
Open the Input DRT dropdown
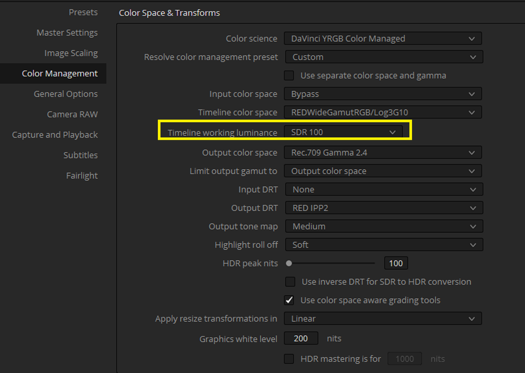[x=384, y=189]
